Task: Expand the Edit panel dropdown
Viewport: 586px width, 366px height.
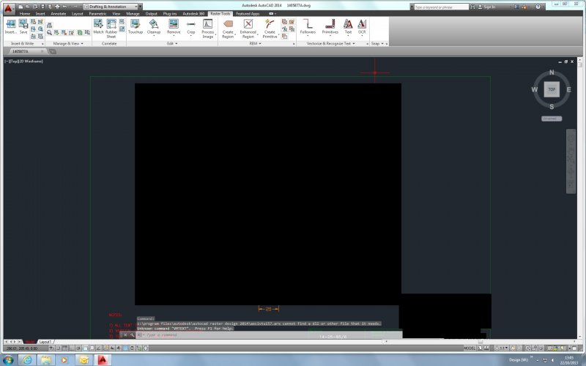Action: click(172, 44)
